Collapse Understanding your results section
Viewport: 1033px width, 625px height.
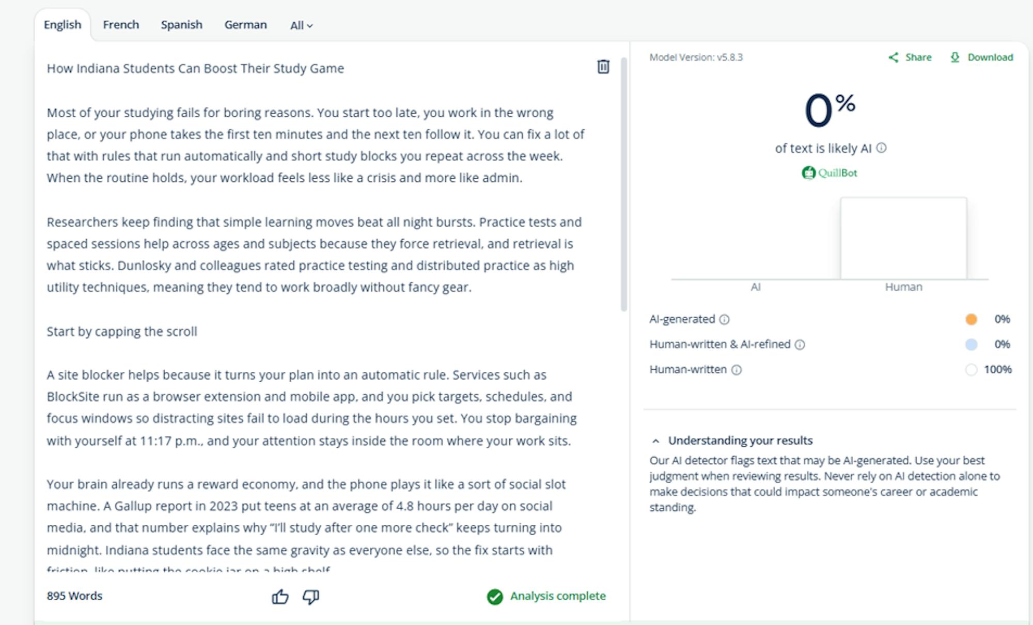[x=656, y=441]
